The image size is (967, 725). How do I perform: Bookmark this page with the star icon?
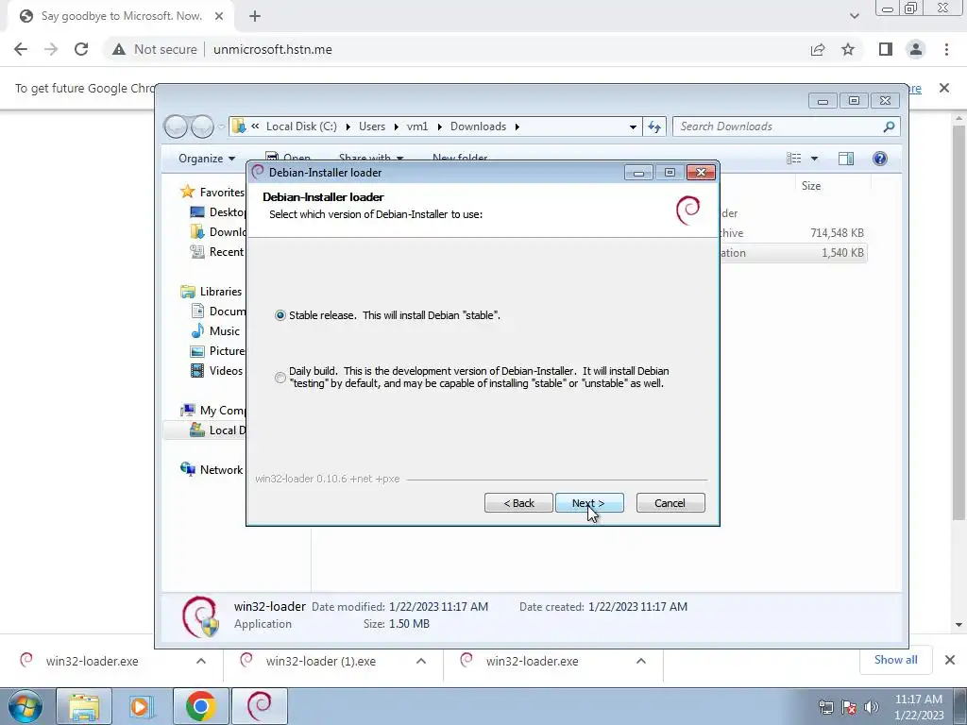848,49
